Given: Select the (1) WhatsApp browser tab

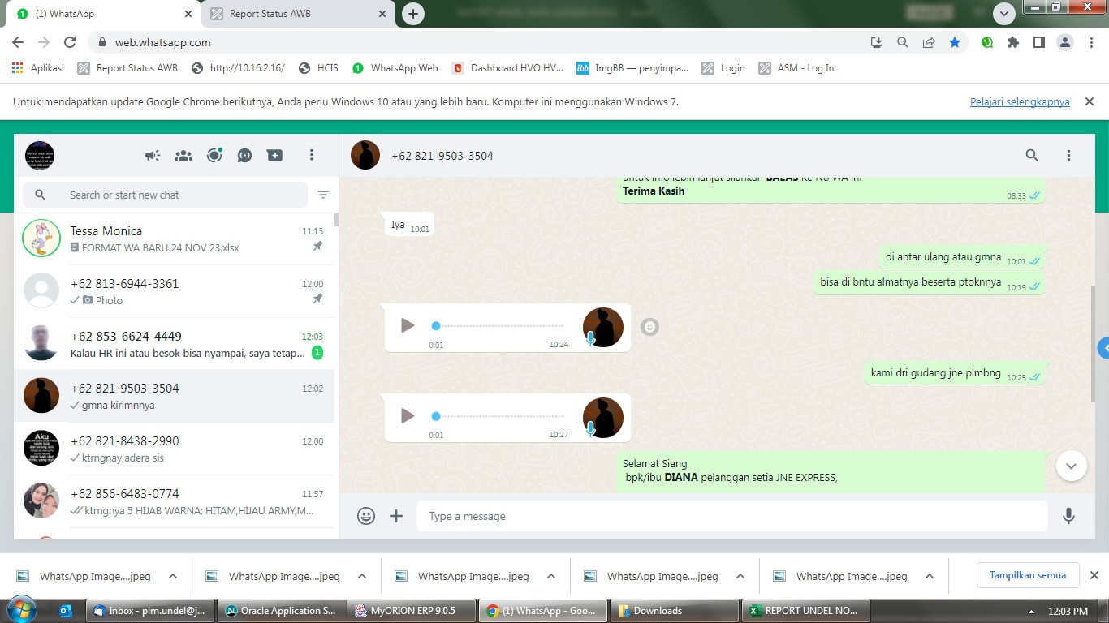Looking at the screenshot, I should [x=103, y=14].
